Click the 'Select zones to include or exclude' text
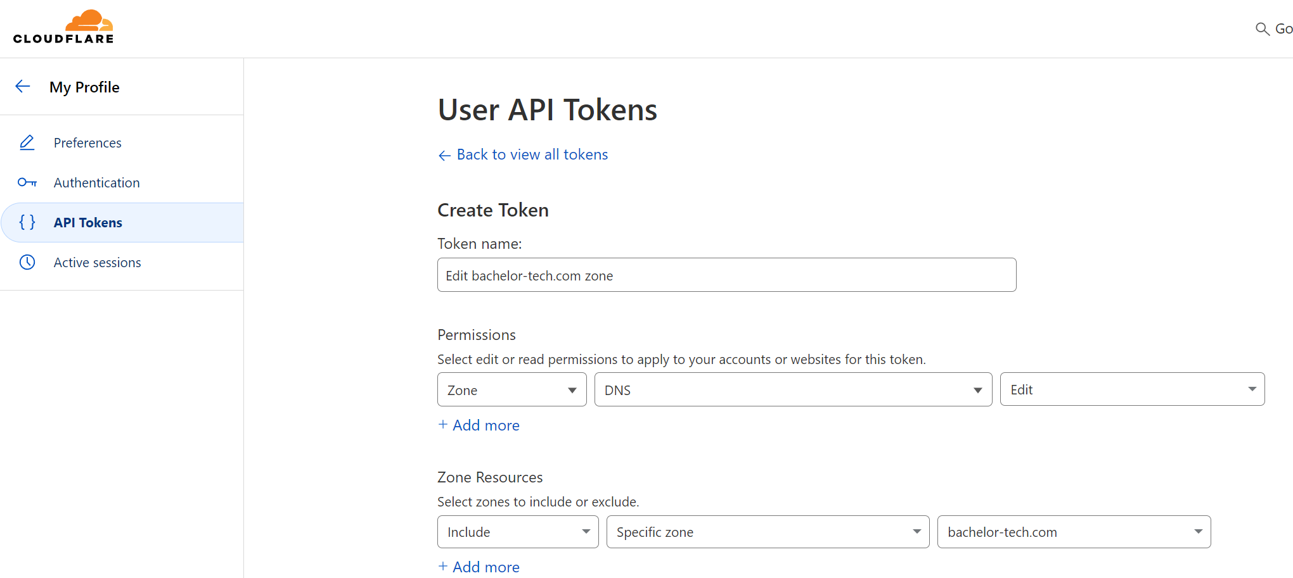The image size is (1293, 578). 538,502
